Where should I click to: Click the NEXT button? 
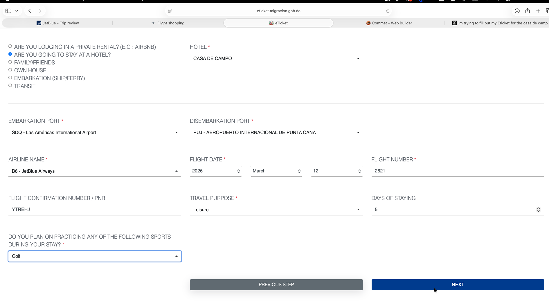click(458, 284)
